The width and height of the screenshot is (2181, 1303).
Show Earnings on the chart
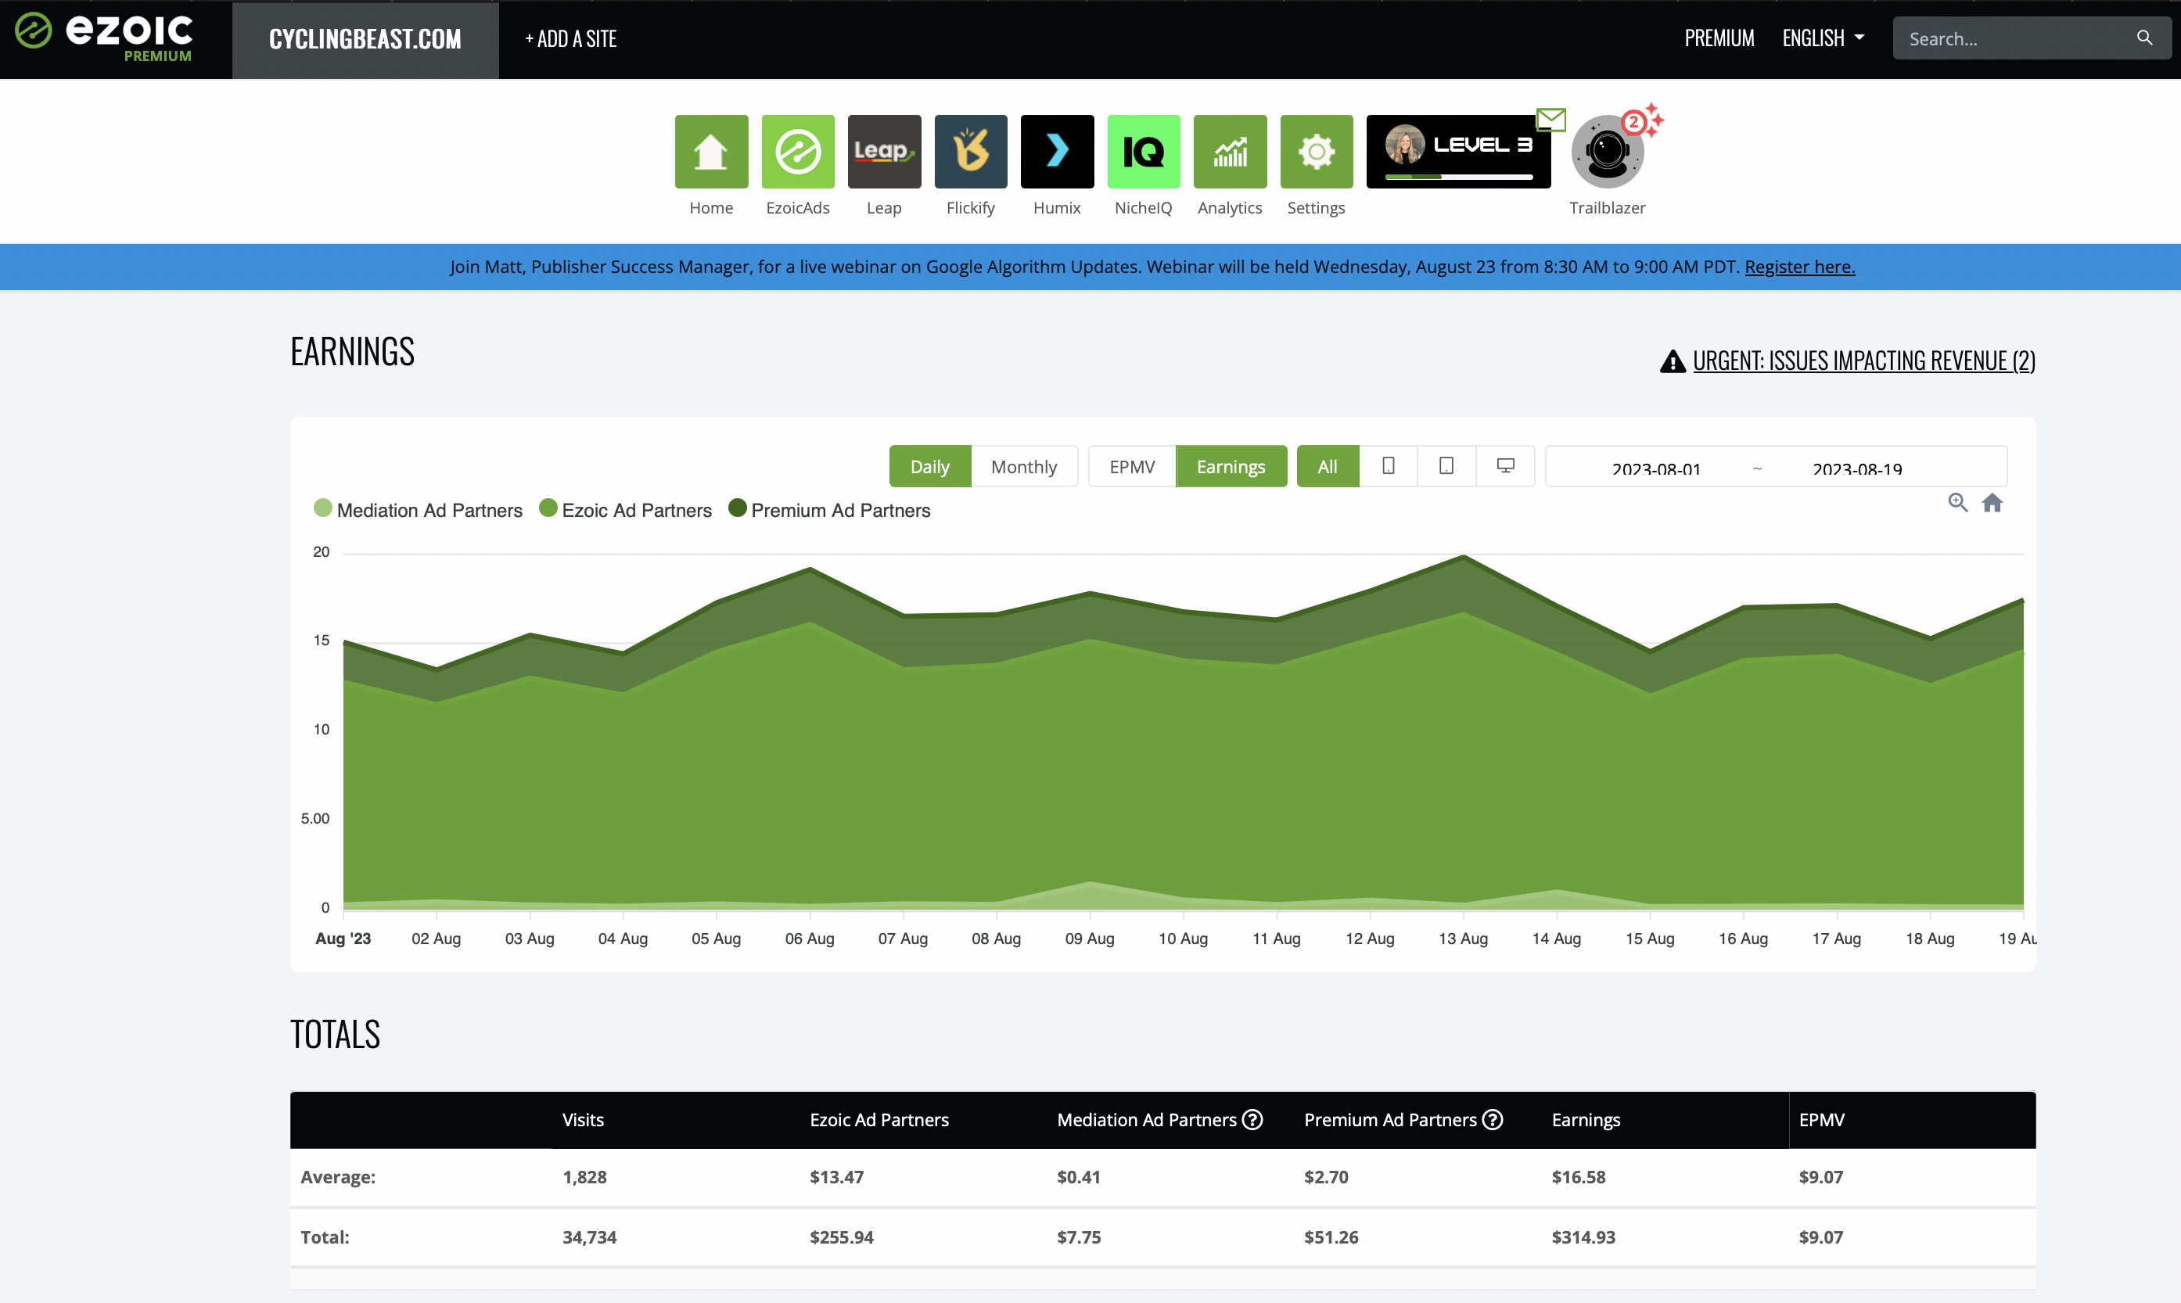pyautogui.click(x=1231, y=466)
